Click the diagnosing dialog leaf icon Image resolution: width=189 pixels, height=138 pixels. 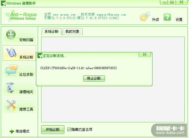pyautogui.click(x=40, y=56)
